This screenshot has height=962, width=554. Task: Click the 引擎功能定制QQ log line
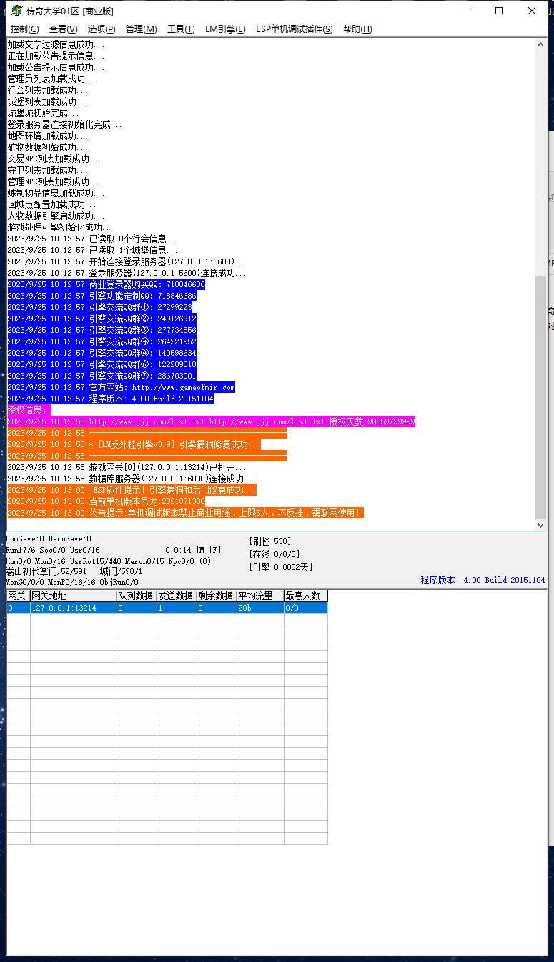(x=102, y=296)
